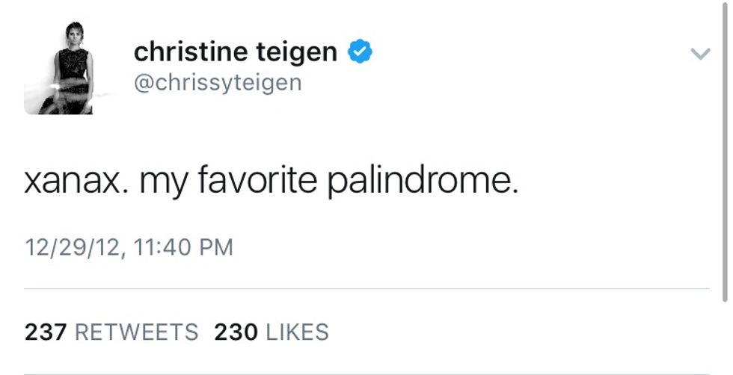This screenshot has width=733, height=375.
Task: Open the tweet options chevron menu
Action: [x=699, y=54]
